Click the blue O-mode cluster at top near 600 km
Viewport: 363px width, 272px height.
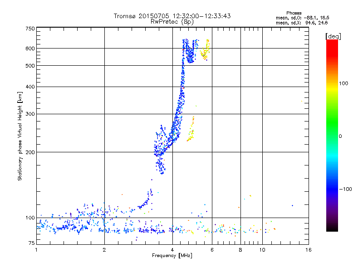point(190,51)
